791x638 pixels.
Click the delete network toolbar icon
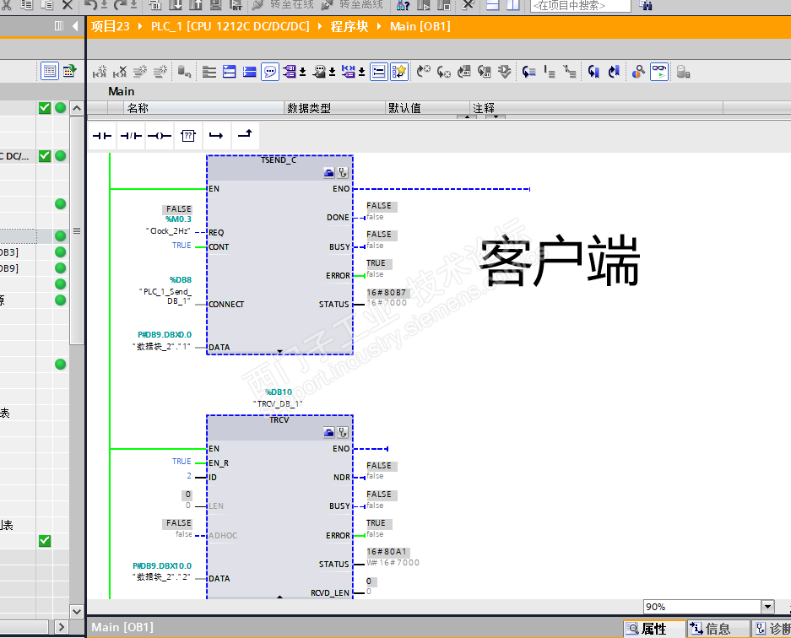tap(120, 72)
